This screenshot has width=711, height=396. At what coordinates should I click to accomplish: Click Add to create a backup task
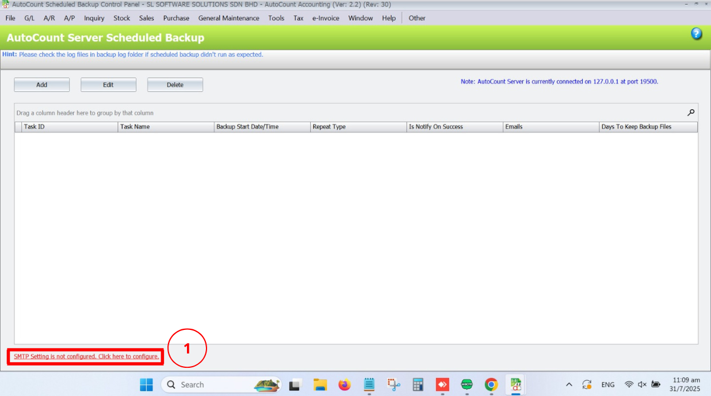point(42,85)
